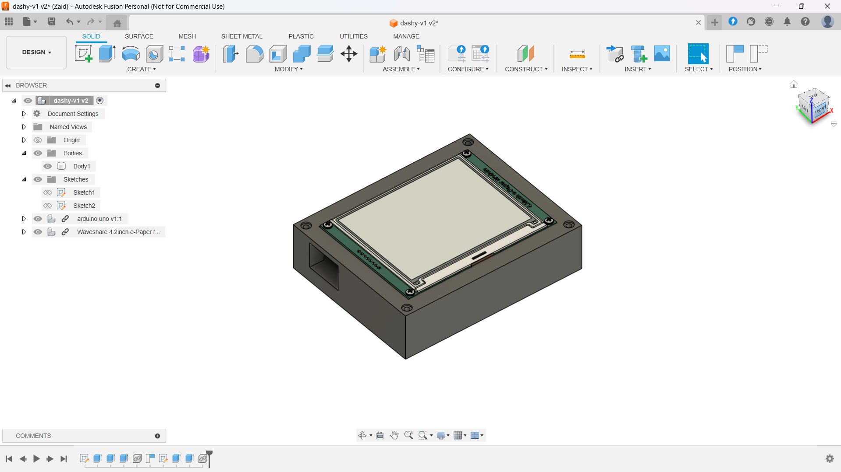This screenshot has width=841, height=472.
Task: Select the Shell tool
Action: click(278, 54)
